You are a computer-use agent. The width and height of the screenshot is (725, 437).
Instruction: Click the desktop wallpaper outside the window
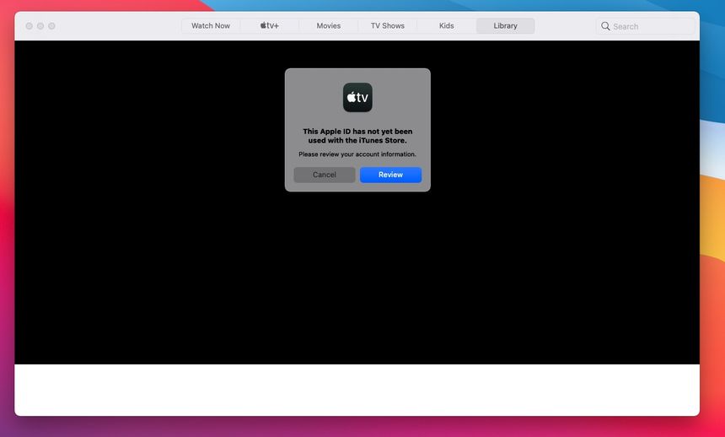pos(712,253)
